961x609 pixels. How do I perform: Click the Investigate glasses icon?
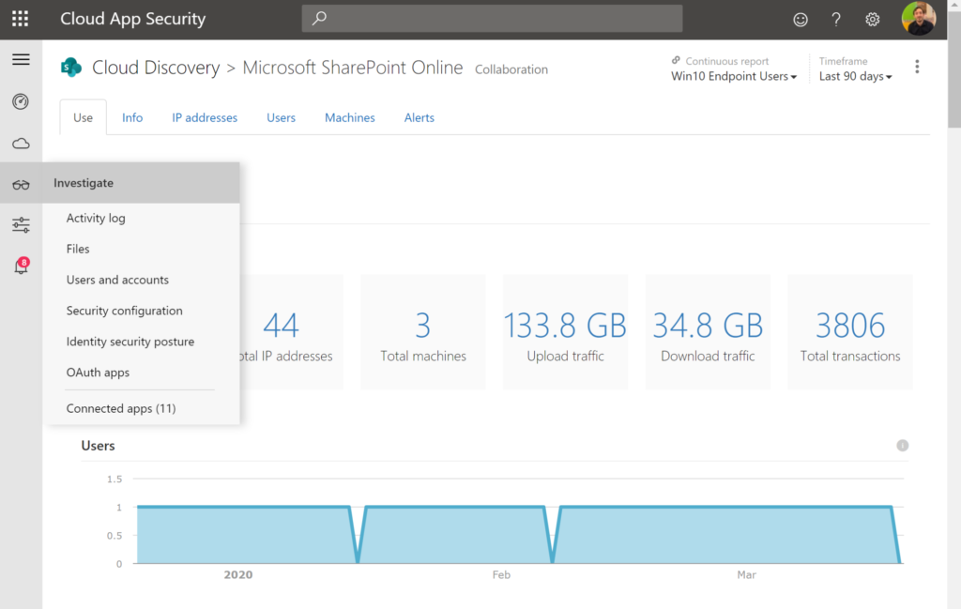[21, 184]
